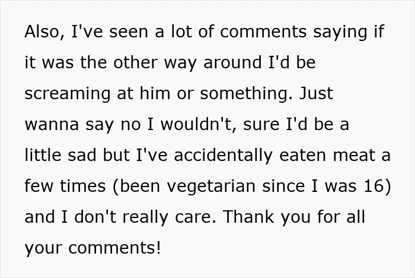This screenshot has width=415, height=278.
Task: Click the word "something." in the third line
Action: tap(247, 93)
